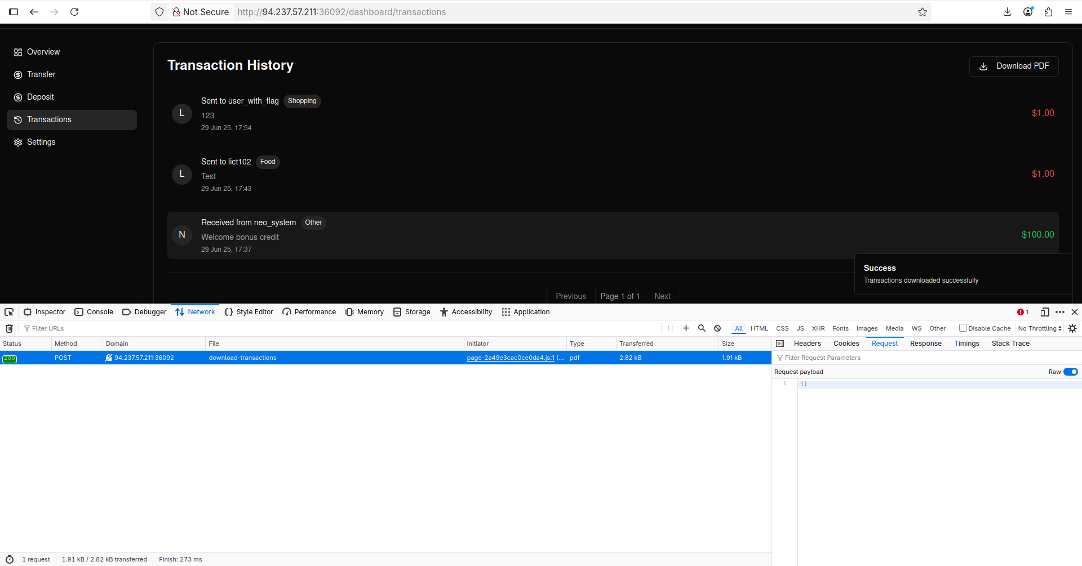This screenshot has height=566, width=1082.
Task: Open the Headers tab of the request
Action: tap(807, 344)
